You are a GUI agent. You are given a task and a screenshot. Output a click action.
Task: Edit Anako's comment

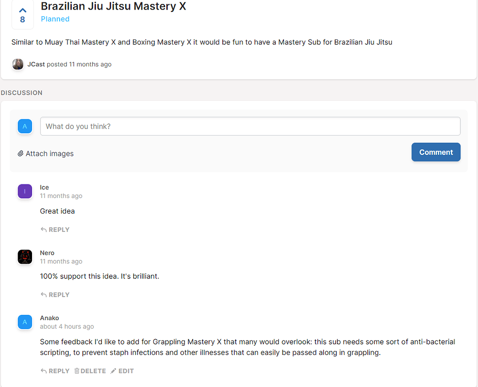(x=122, y=371)
